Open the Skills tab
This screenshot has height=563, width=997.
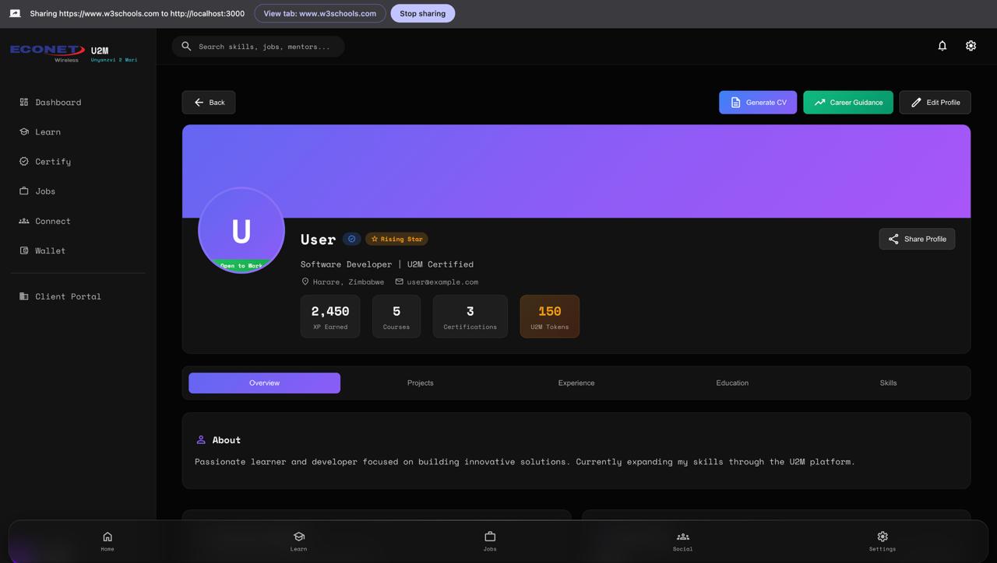tap(888, 383)
